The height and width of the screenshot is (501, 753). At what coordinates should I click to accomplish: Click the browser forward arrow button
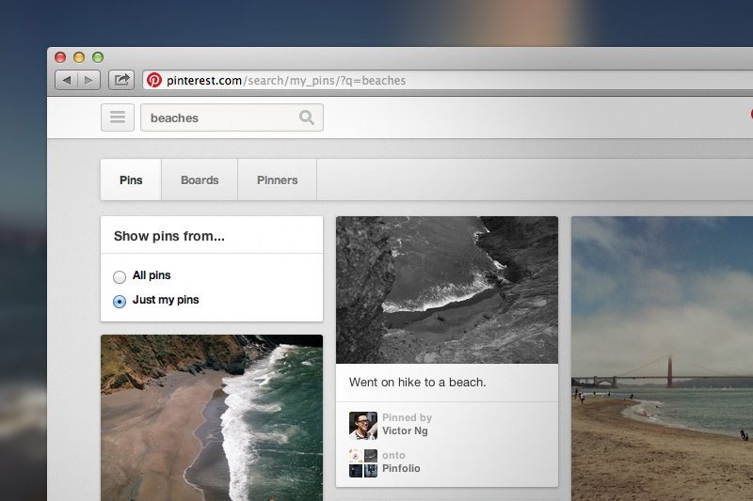(x=88, y=81)
